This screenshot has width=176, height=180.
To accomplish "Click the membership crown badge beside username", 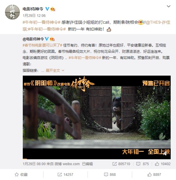I will pos(53,9).
